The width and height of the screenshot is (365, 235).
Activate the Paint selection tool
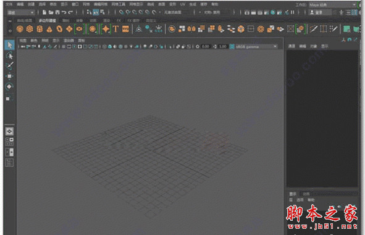pyautogui.click(x=9, y=66)
